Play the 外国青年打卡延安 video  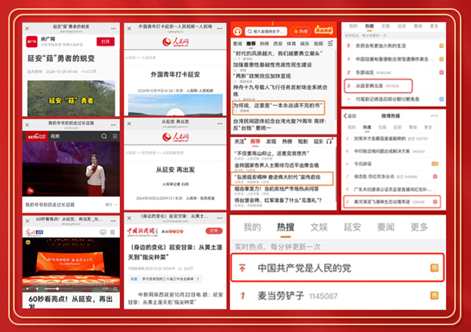pyautogui.click(x=175, y=112)
